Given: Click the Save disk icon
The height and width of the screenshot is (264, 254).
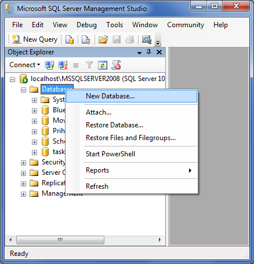Looking at the screenshot, I should [117, 39].
